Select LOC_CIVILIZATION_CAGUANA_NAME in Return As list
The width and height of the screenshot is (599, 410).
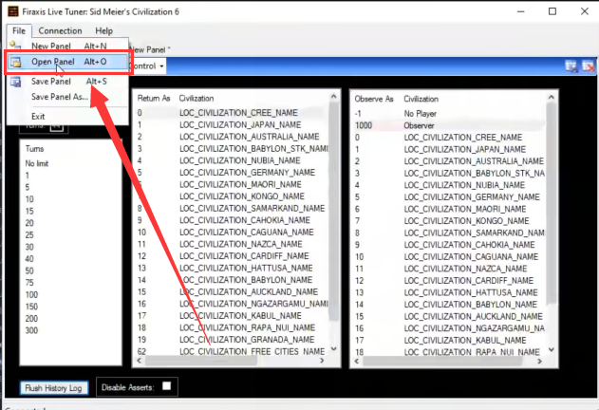pyautogui.click(x=232, y=232)
